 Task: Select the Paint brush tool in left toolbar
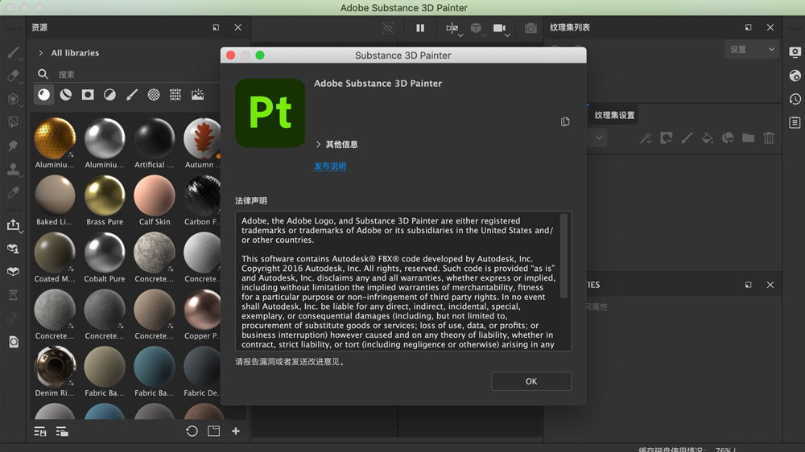(x=14, y=52)
